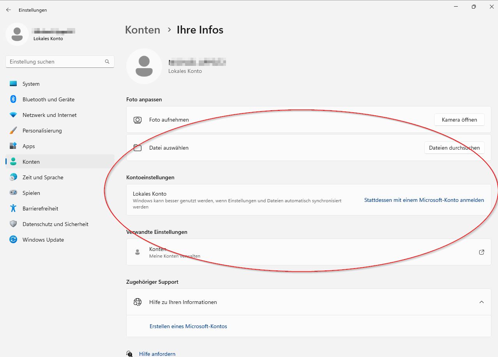Click the Lokales Konto heading in Kontoeinstellungen
Viewport: 498px width, 357px height.
pos(150,194)
